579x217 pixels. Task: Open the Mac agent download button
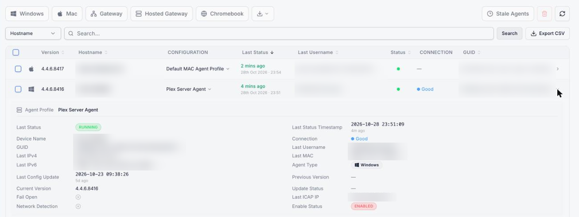[x=67, y=14]
